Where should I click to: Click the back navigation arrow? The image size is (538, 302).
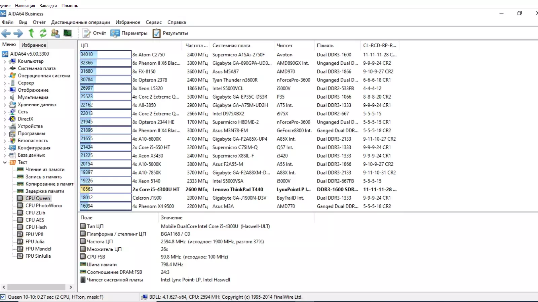point(5,33)
